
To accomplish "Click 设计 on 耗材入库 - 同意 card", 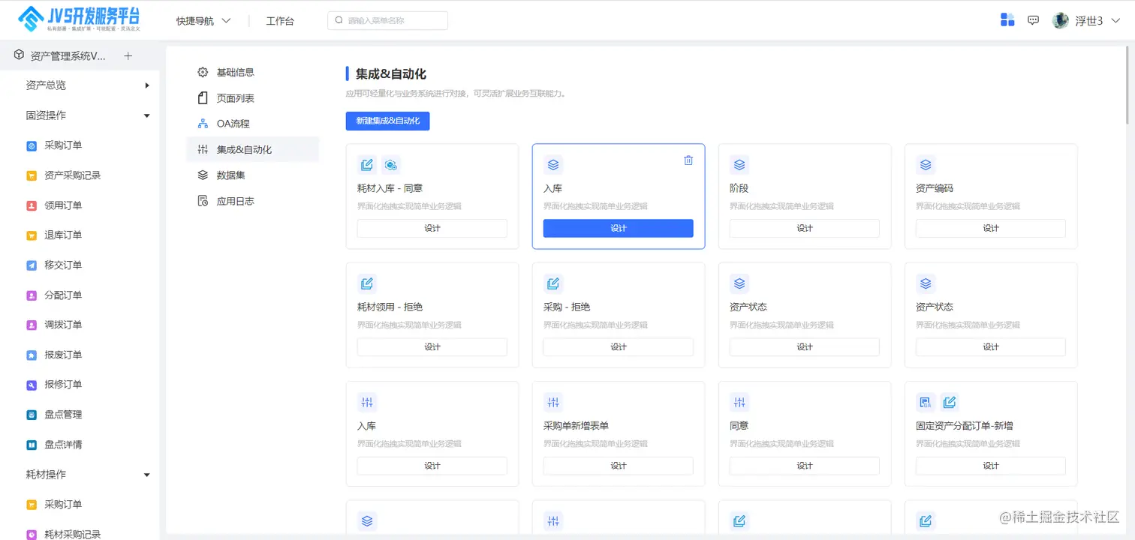I will click(x=432, y=228).
